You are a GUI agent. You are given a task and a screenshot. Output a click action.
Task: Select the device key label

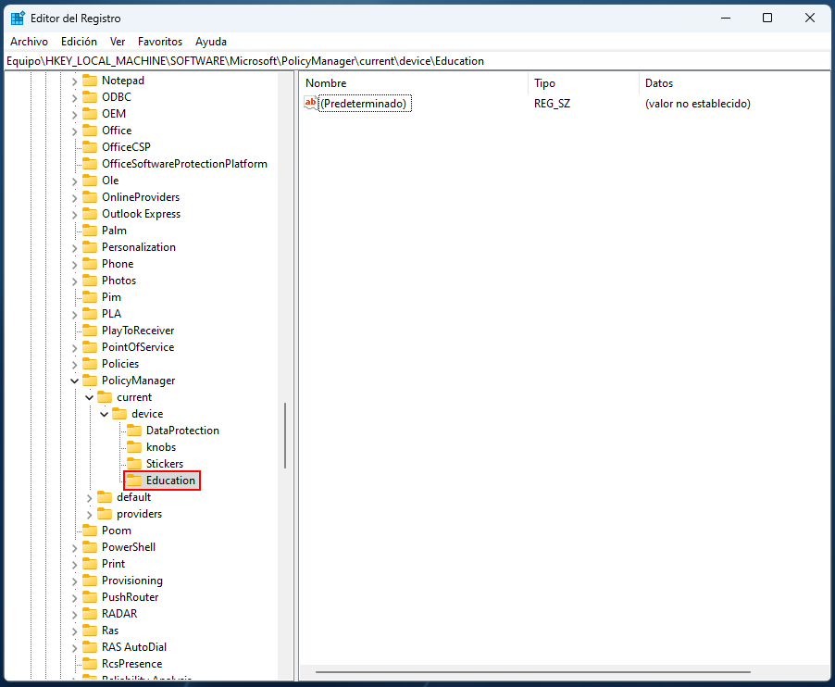click(147, 414)
